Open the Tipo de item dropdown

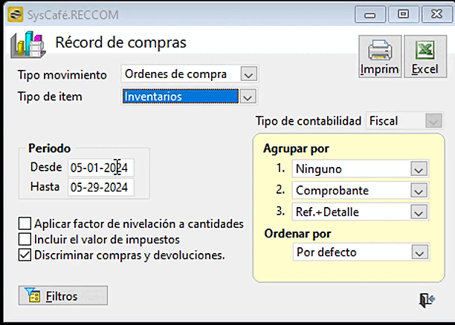point(248,96)
